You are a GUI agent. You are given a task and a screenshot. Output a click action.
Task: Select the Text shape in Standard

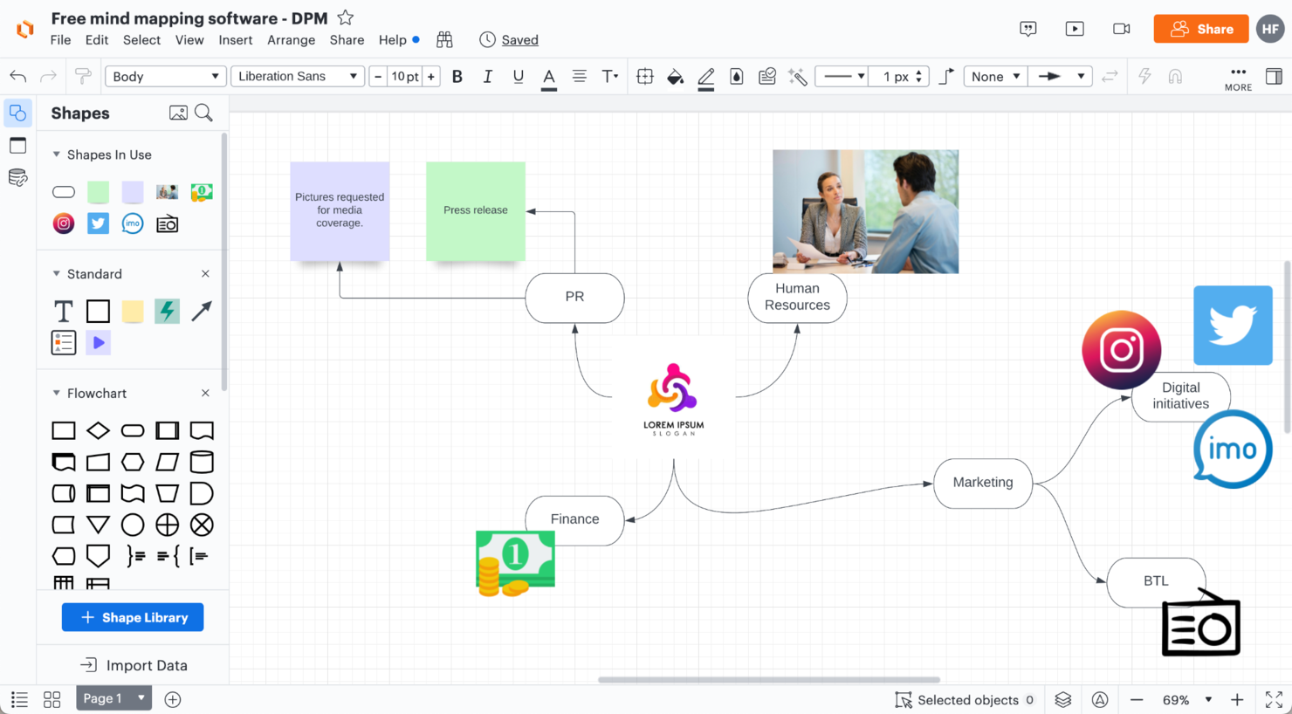(x=64, y=311)
